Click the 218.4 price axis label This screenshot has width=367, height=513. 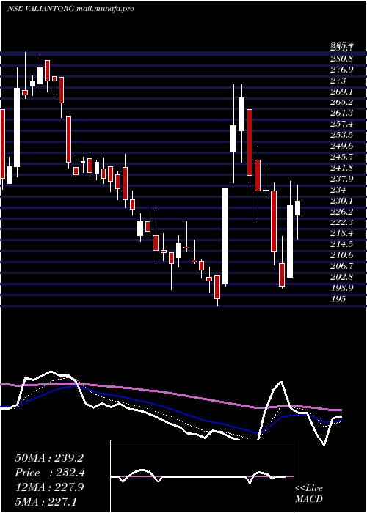(x=343, y=233)
